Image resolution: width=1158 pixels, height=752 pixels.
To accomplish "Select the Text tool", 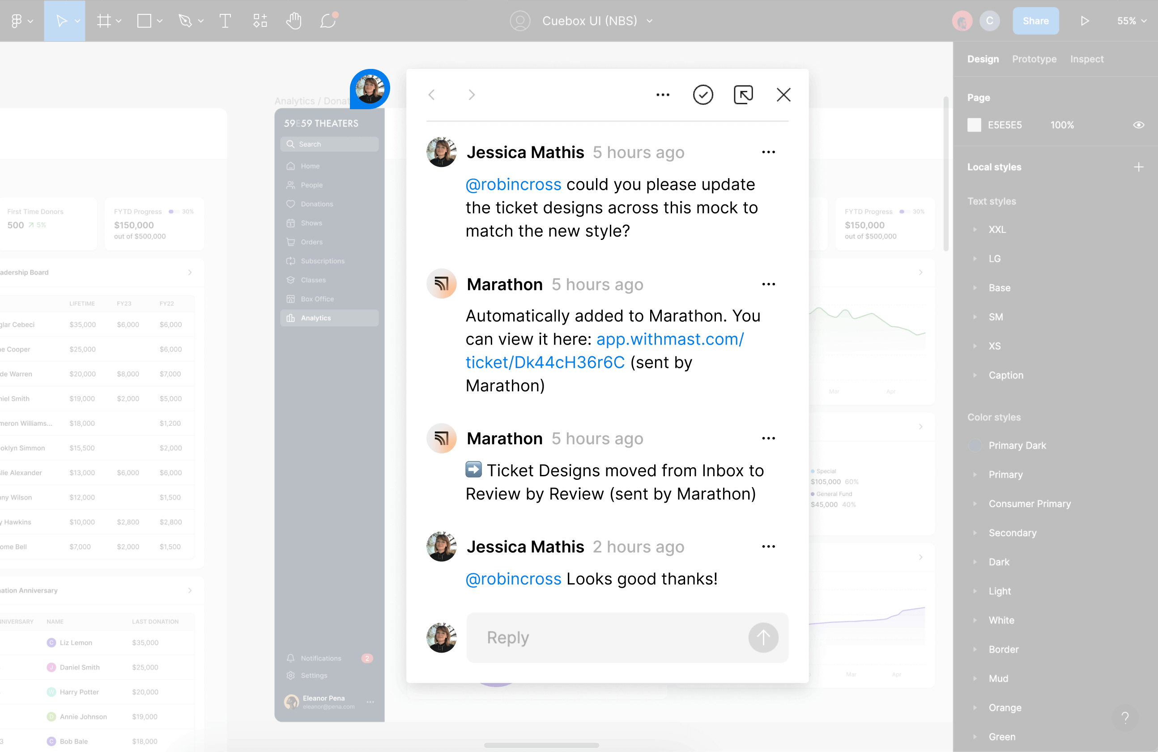I will pyautogui.click(x=225, y=21).
